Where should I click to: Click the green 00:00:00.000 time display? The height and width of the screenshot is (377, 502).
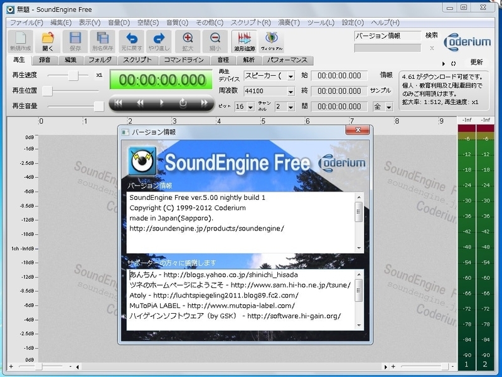click(161, 80)
